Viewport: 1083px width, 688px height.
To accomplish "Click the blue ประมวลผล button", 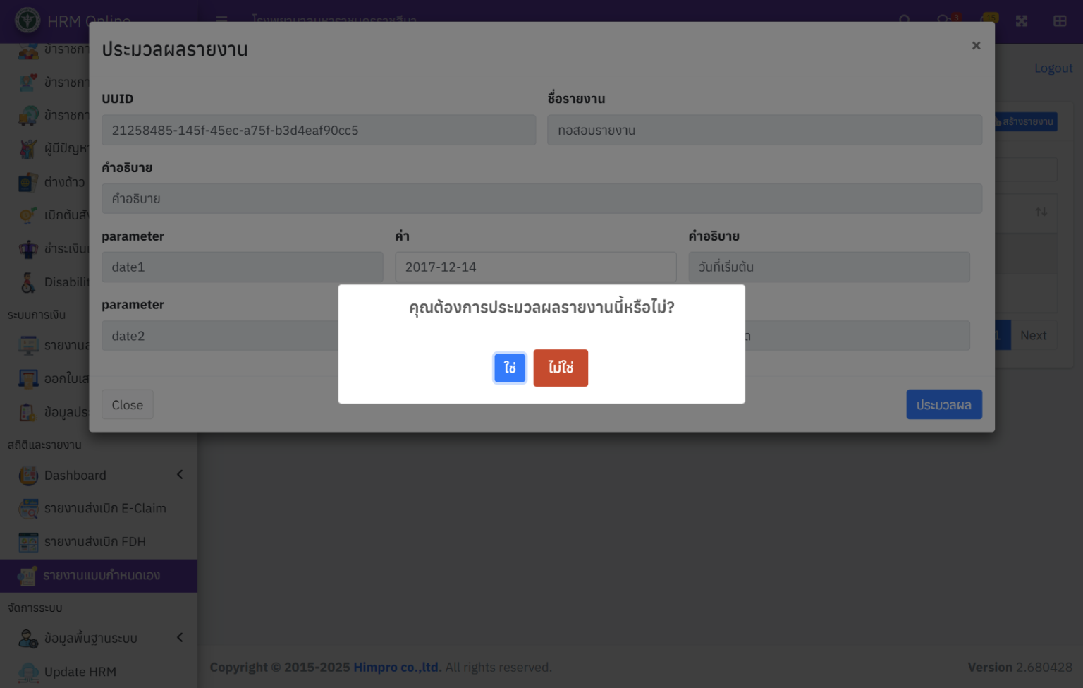I will [x=943, y=404].
